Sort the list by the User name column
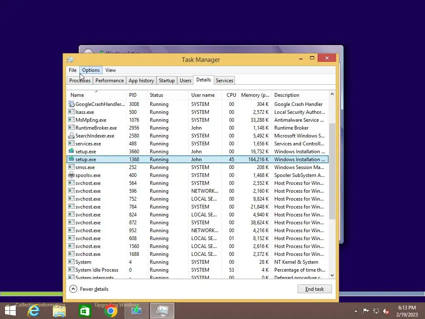The image size is (425, 319). (x=205, y=95)
